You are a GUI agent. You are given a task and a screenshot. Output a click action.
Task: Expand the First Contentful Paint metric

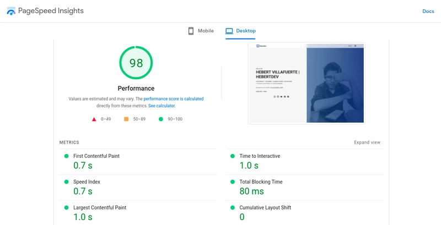pyautogui.click(x=96, y=156)
